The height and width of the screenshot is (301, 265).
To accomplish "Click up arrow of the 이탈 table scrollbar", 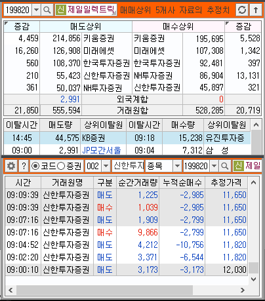I will coord(256,125).
